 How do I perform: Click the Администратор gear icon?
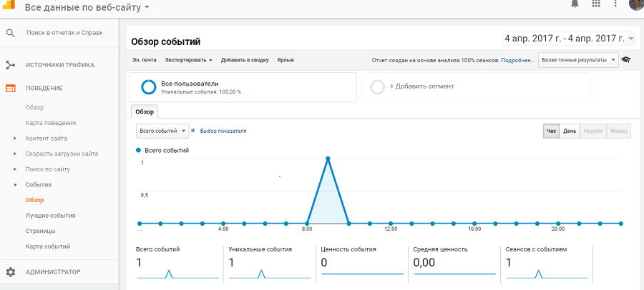tap(11, 272)
